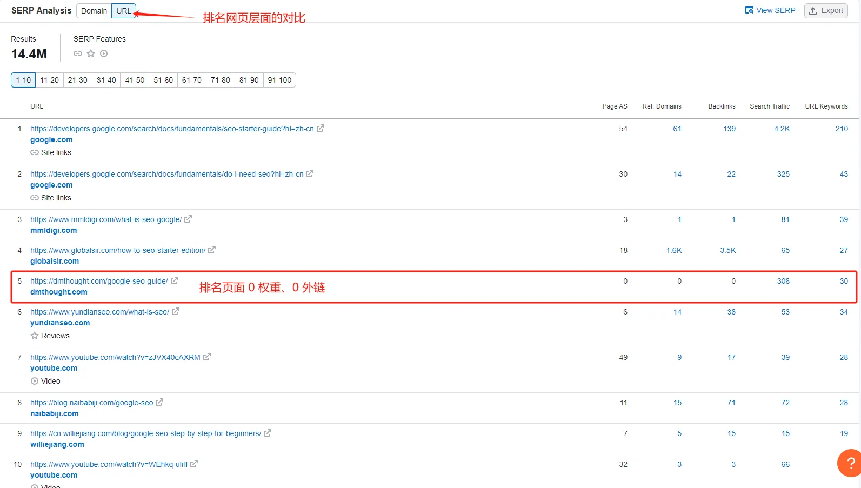Open external link icon for yundianseo URL
The width and height of the screenshot is (861, 488).
click(176, 311)
